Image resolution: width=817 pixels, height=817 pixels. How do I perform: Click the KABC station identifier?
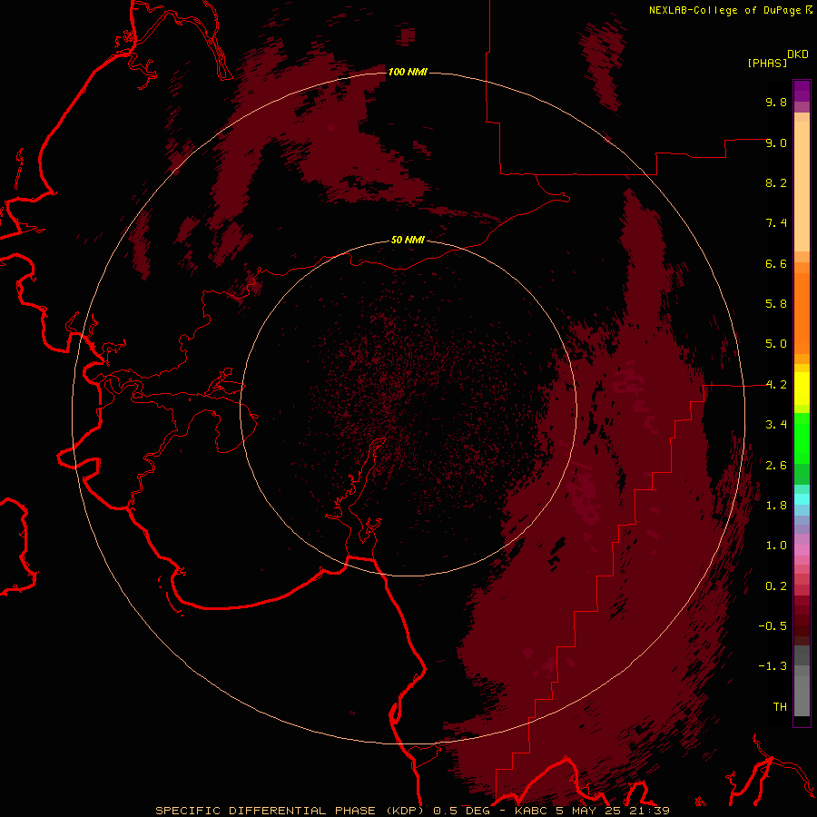tap(531, 811)
